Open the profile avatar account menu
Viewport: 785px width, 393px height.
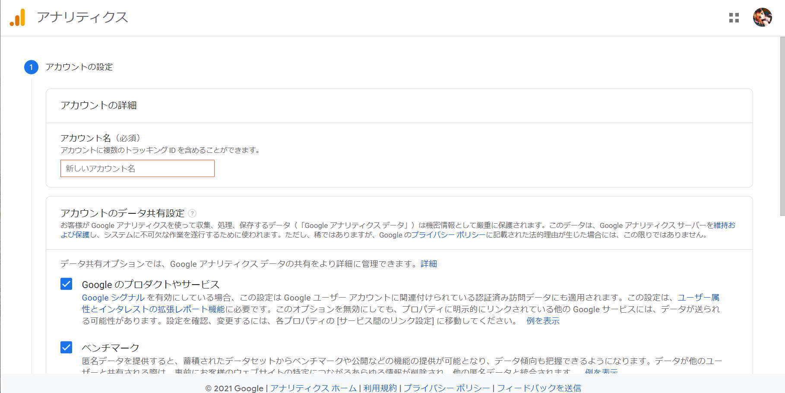(762, 17)
